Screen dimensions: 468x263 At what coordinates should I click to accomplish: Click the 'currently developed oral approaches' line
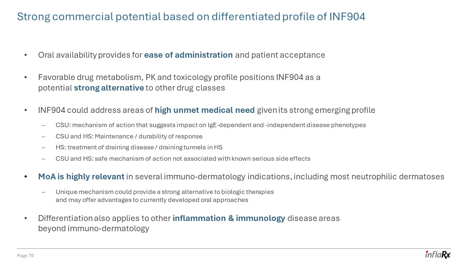point(152,200)
